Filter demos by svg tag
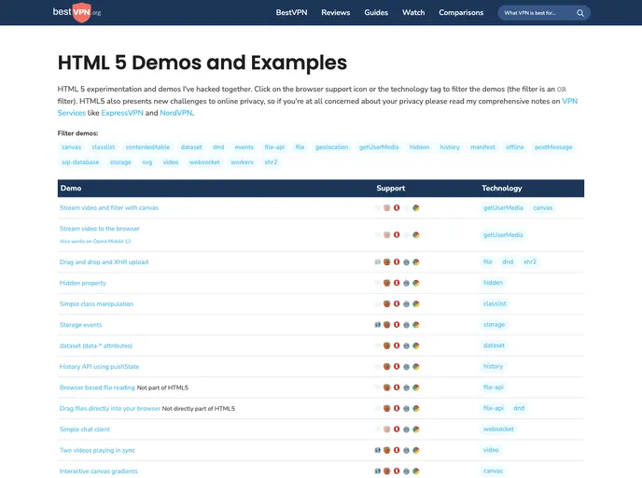 147,162
